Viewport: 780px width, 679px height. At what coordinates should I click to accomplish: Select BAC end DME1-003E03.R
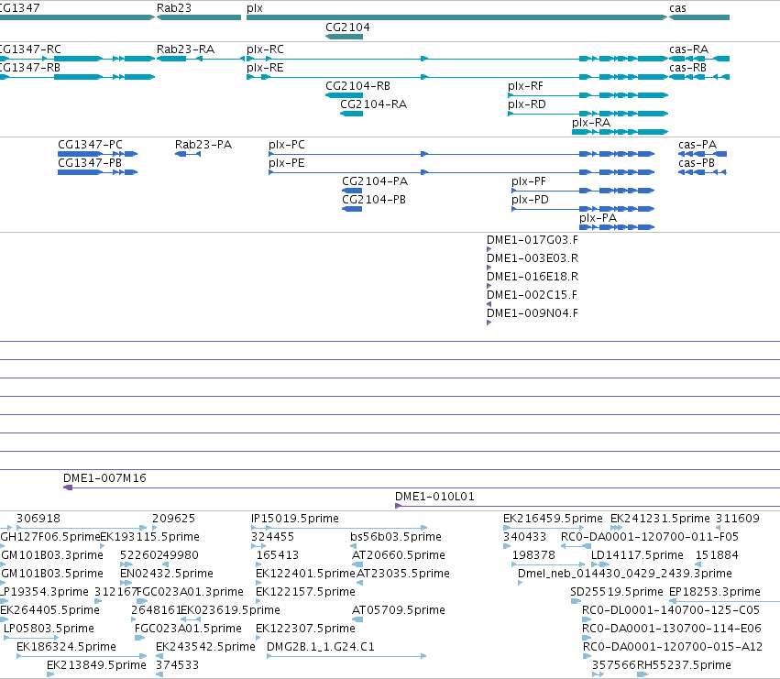(533, 258)
